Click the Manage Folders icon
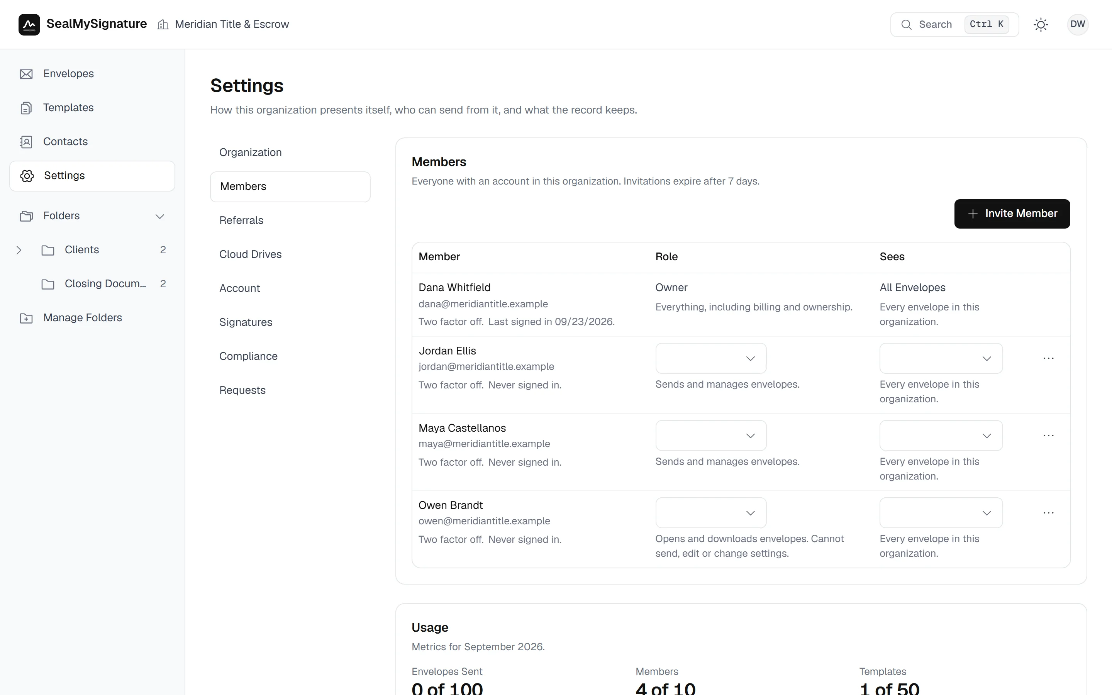Image resolution: width=1112 pixels, height=695 pixels. pos(26,318)
